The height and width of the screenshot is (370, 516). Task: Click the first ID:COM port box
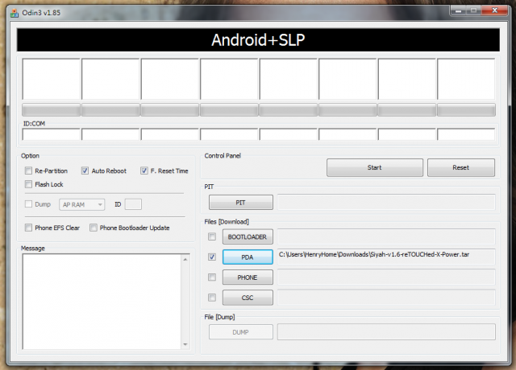(x=52, y=134)
